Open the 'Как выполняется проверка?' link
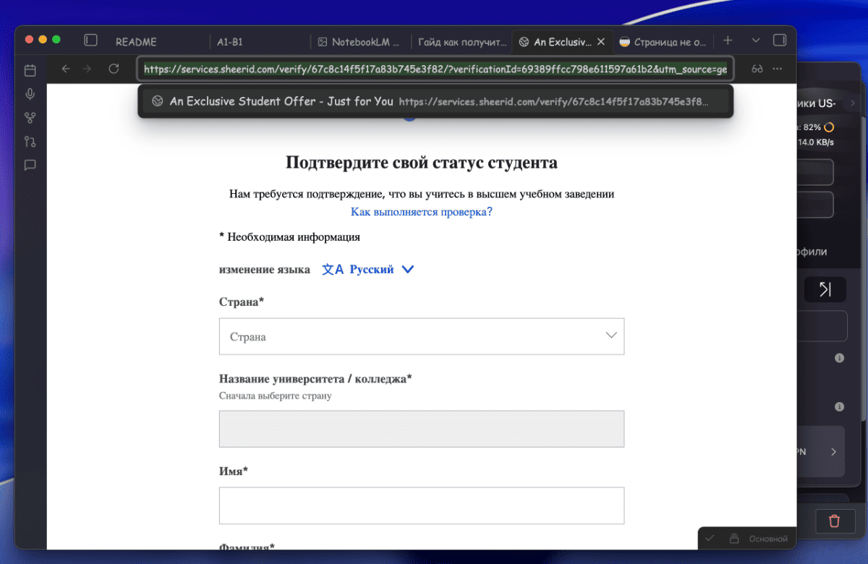 (421, 212)
